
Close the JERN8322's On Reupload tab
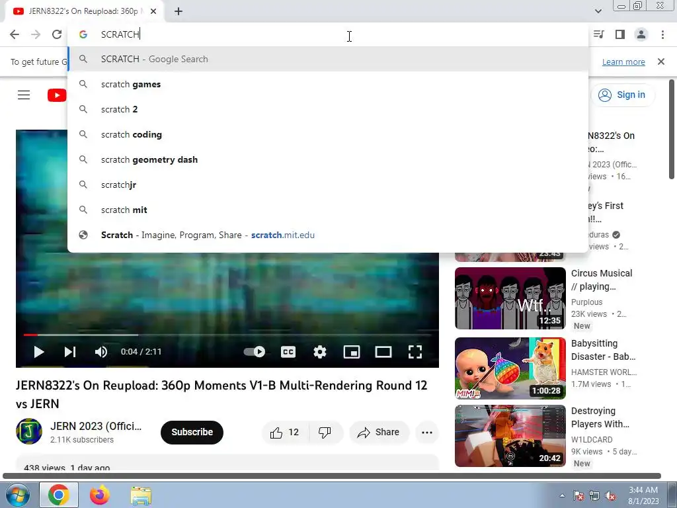[153, 12]
